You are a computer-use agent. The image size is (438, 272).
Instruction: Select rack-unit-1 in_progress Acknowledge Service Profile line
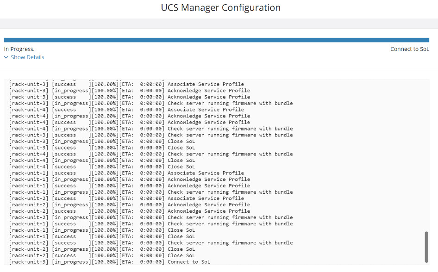130,179
